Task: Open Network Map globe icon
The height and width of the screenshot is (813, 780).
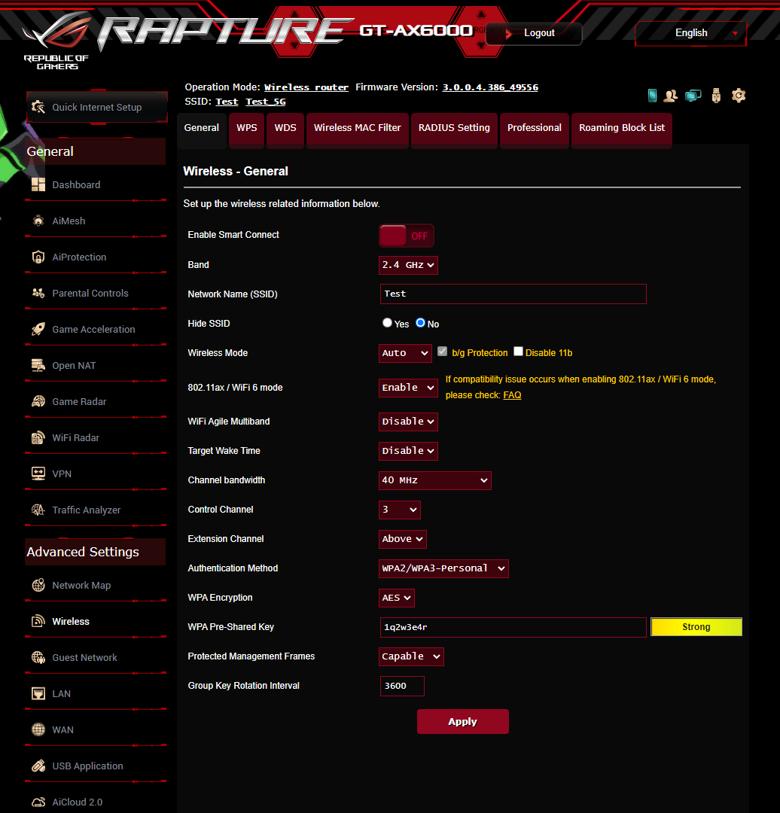Action: [38, 586]
